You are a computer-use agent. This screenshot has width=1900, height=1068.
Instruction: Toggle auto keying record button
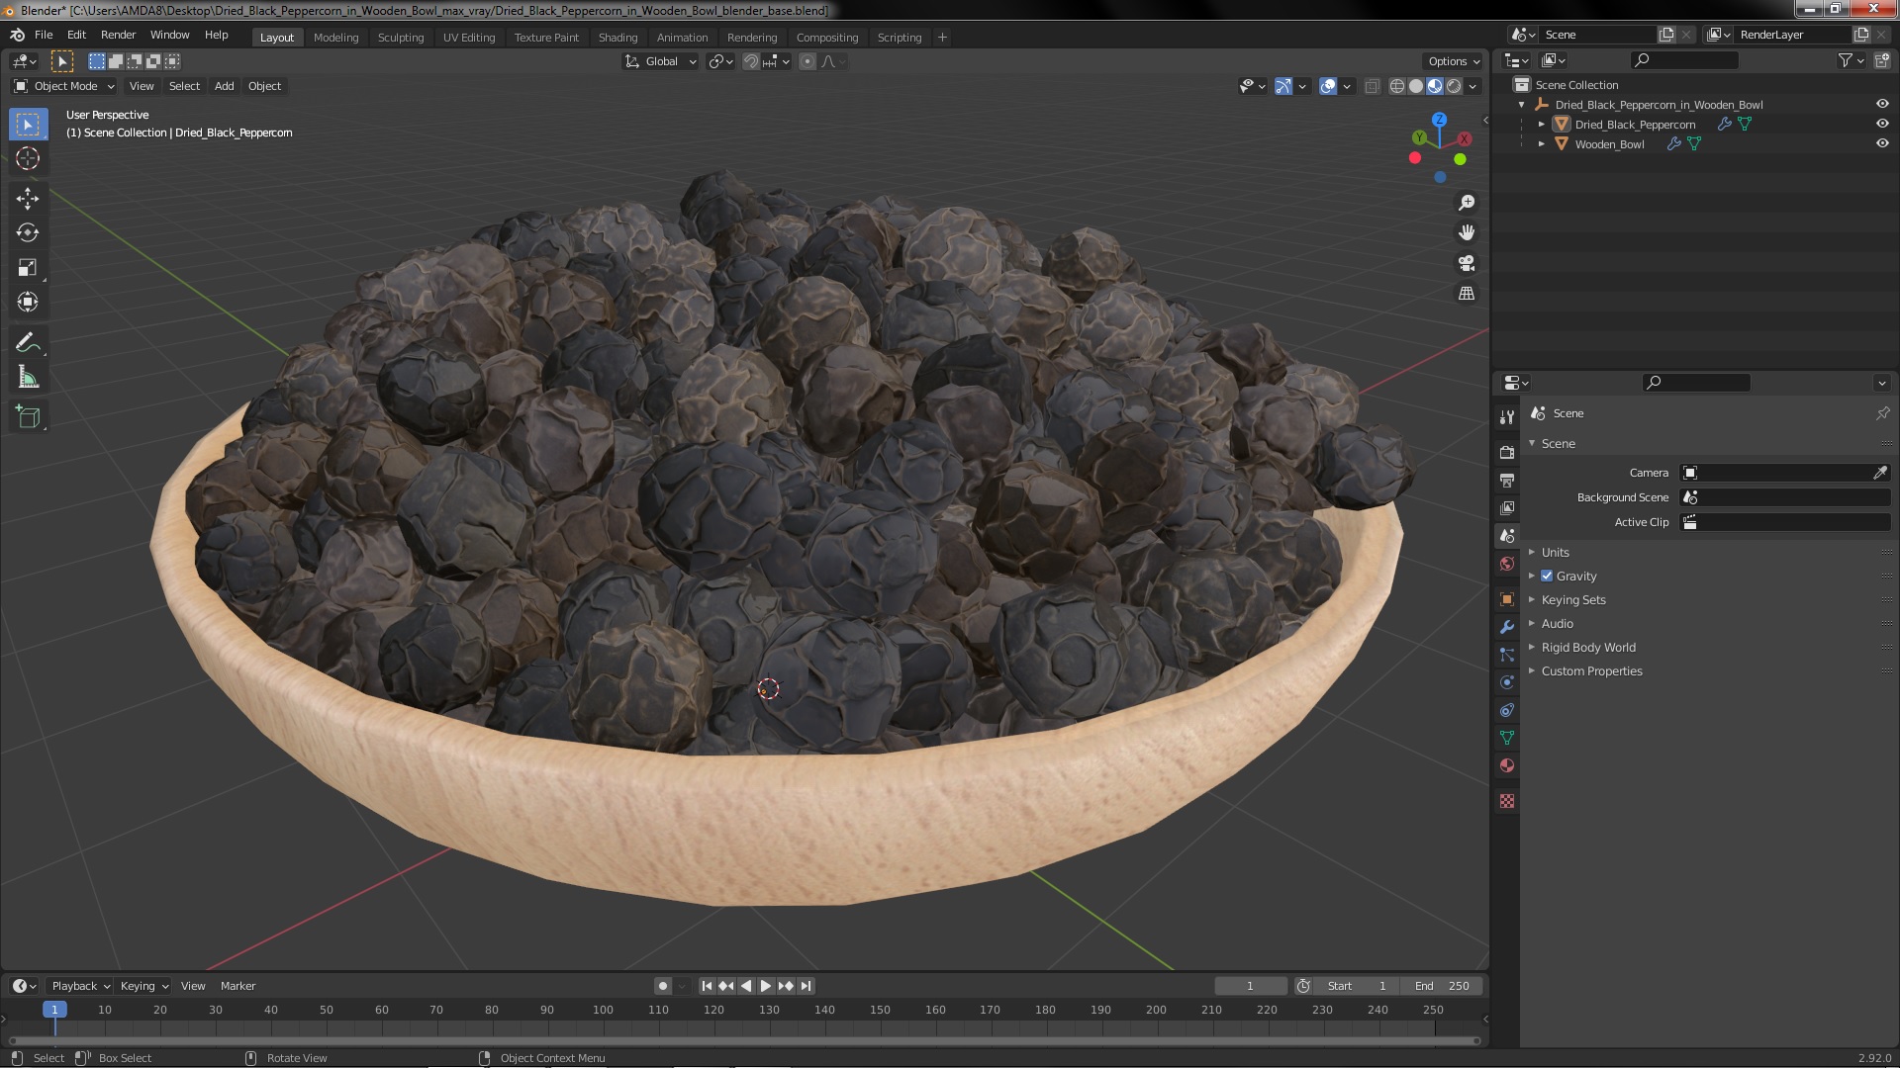(x=662, y=986)
